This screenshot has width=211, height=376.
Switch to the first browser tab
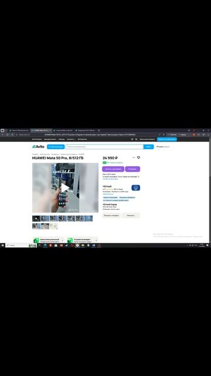pos(19,130)
